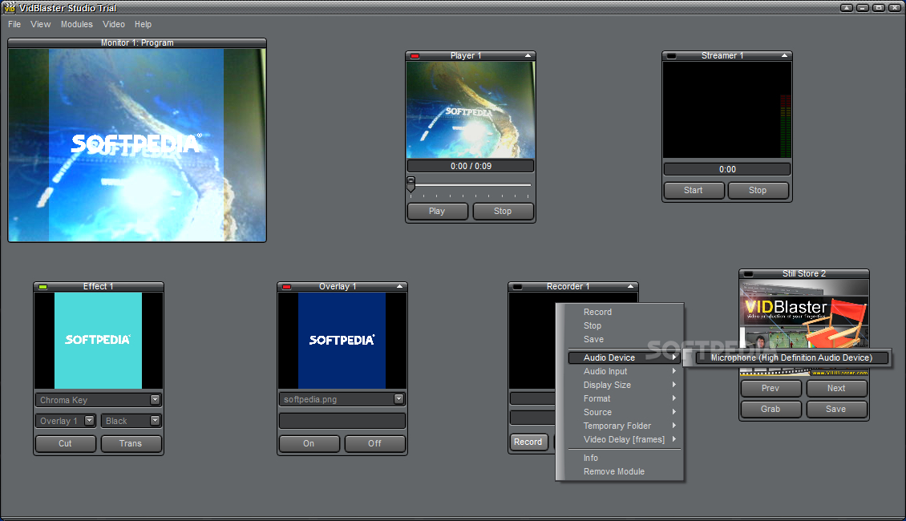The height and width of the screenshot is (521, 906).
Task: Open the Modules menu
Action: coord(77,24)
